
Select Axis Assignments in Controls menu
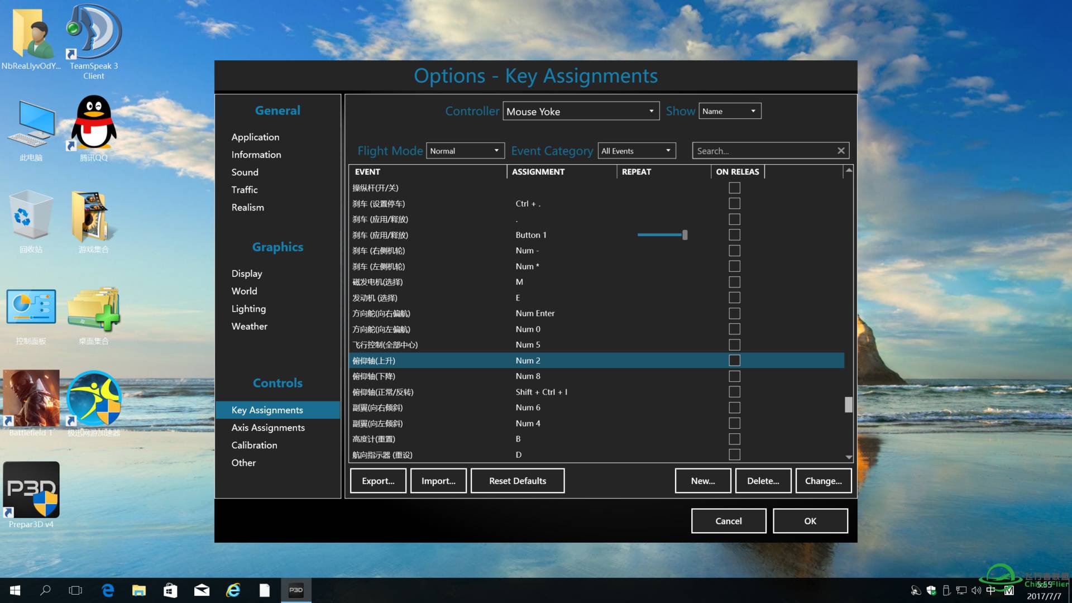point(268,428)
